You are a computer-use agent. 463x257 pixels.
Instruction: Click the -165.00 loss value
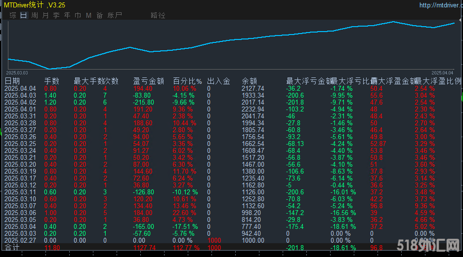coord(143,226)
